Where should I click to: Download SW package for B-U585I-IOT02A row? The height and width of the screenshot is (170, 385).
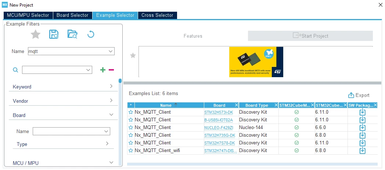363,120
